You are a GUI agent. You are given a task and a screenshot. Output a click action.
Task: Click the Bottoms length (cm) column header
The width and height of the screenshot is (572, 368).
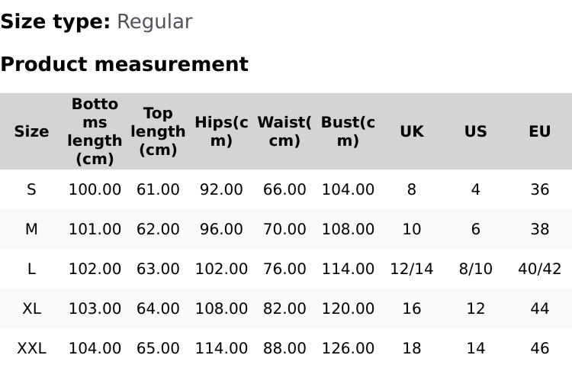tap(95, 131)
